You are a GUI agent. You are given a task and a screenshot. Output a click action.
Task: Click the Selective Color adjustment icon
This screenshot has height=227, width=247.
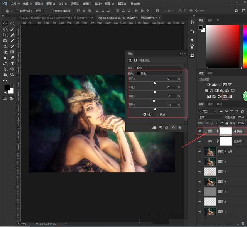tap(225, 96)
